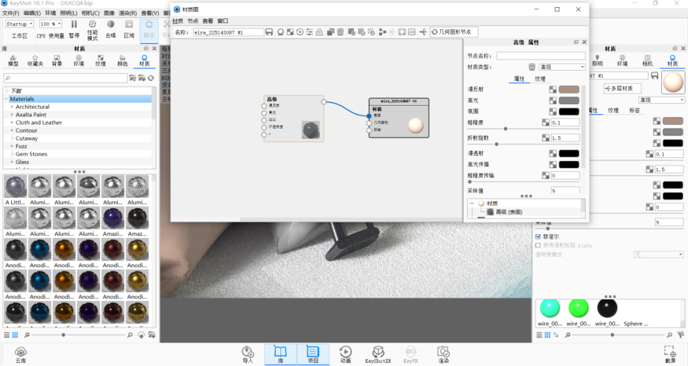This screenshot has height=366, width=688.
Task: Click the save icon beside the material graph name field
Action: coord(269,32)
